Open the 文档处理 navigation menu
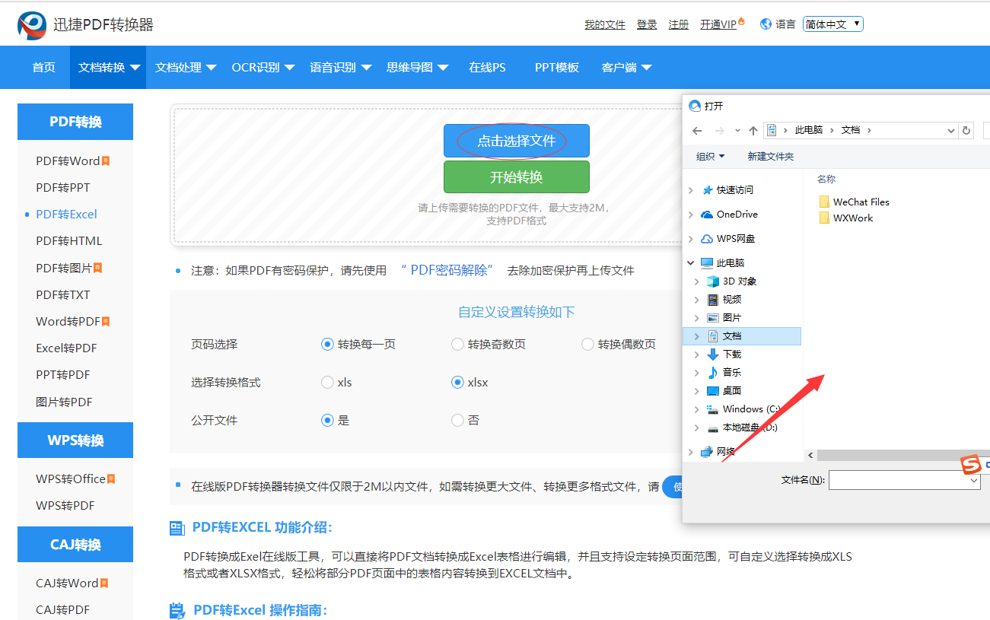This screenshot has height=620, width=990. point(186,67)
